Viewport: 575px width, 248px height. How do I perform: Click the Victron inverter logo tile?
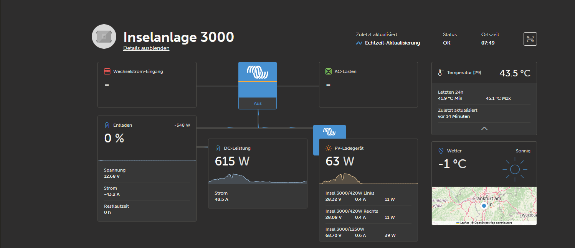coord(258,79)
